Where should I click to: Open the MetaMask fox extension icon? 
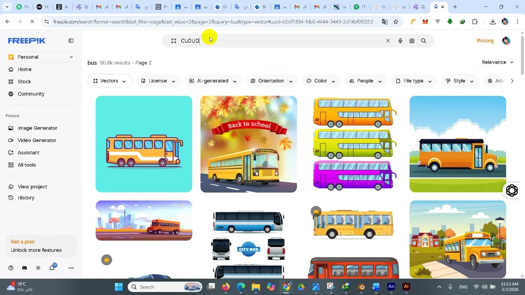(425, 22)
